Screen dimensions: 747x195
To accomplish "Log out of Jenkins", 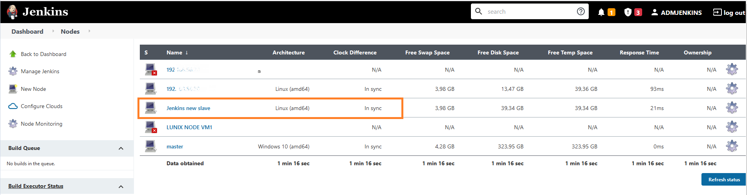I will click(729, 13).
